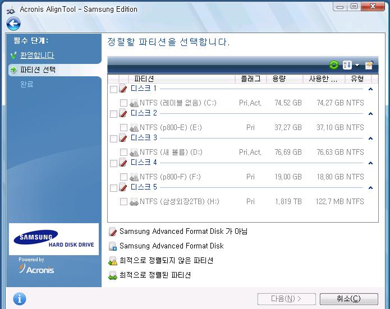This screenshot has height=309, width=390.
Task: Click the green refresh icon in toolbar
Action: 334,66
